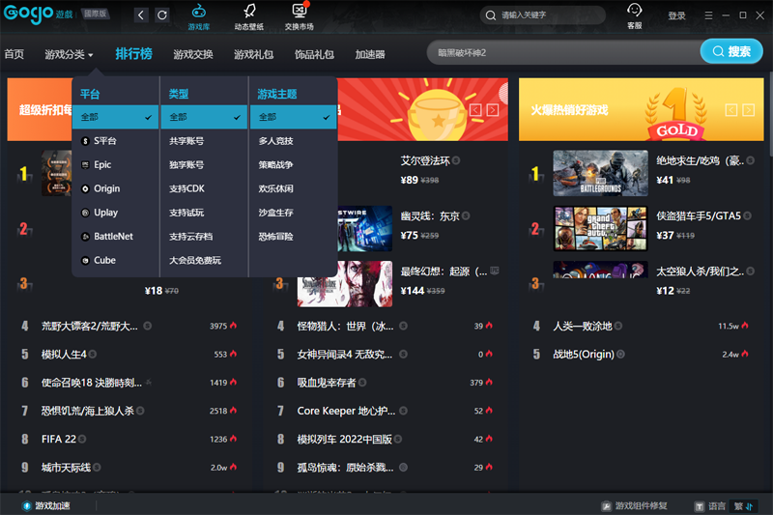The image size is (773, 515).
Task: Switch to 首页 tab
Action: point(14,54)
